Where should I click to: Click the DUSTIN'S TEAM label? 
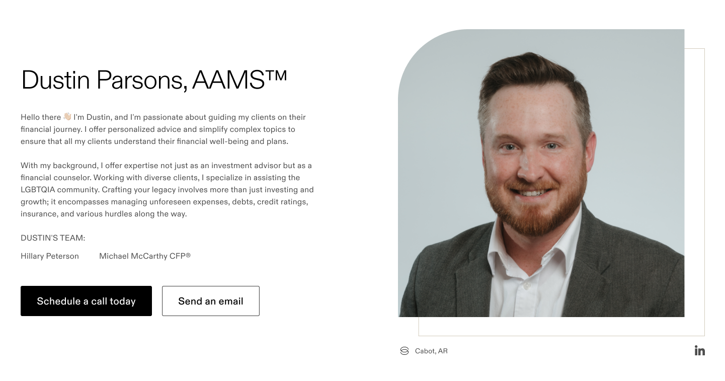point(53,238)
